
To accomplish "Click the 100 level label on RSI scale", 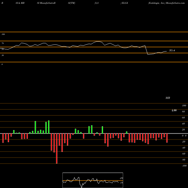I will tap(3, 34).
